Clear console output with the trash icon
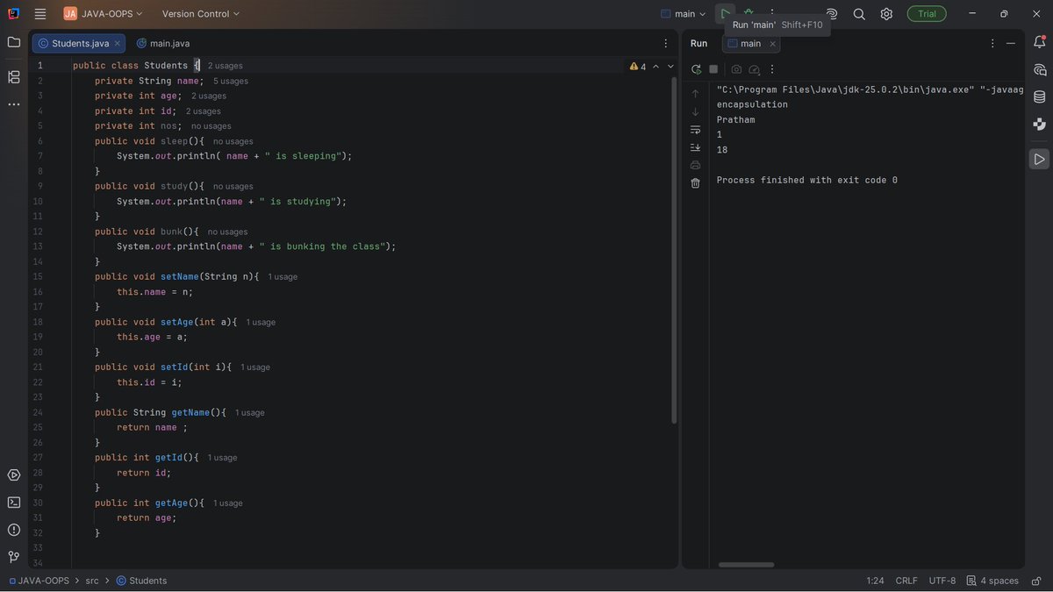1053x592 pixels. [x=696, y=182]
